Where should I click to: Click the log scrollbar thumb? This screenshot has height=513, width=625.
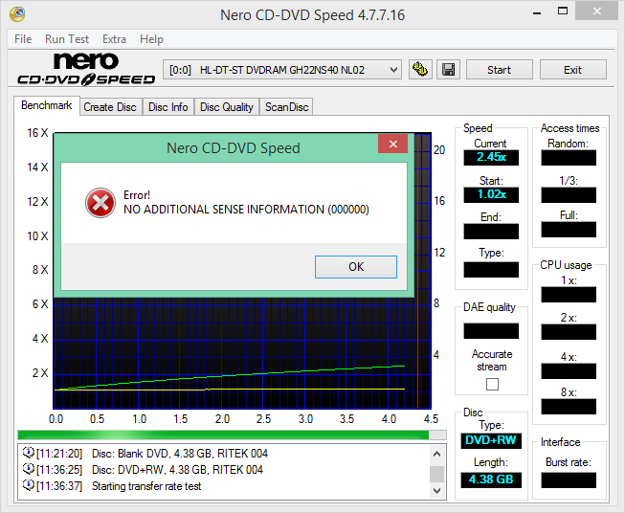click(436, 474)
